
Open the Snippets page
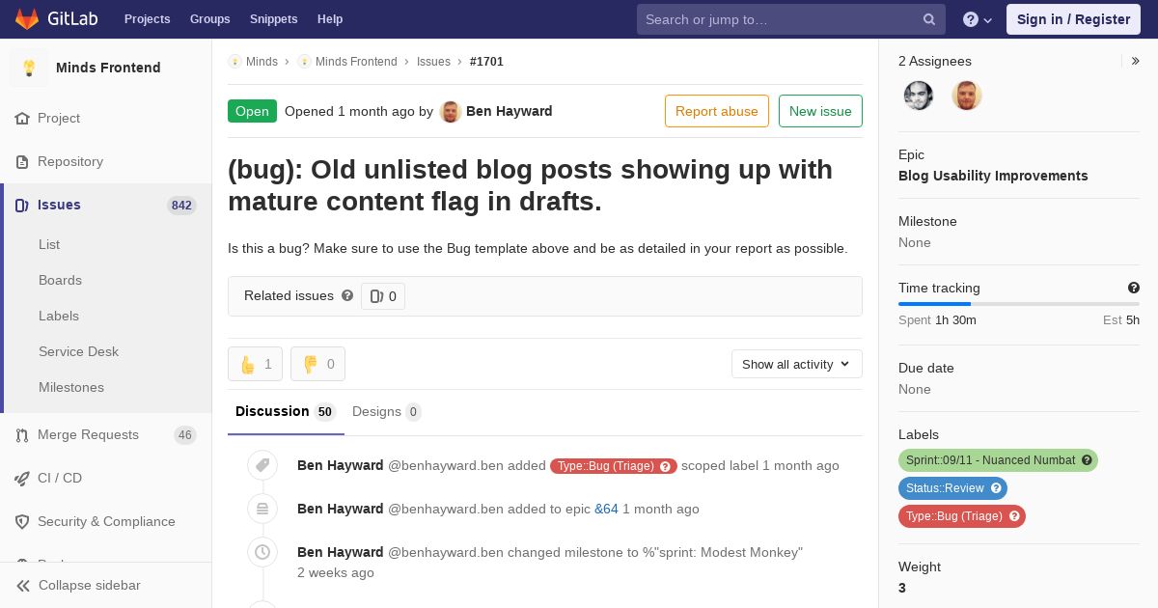[x=273, y=19]
